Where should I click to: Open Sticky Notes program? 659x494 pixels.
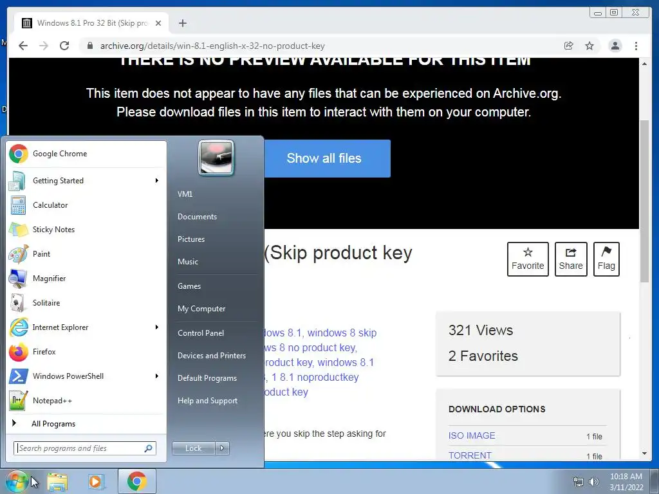coord(86,230)
